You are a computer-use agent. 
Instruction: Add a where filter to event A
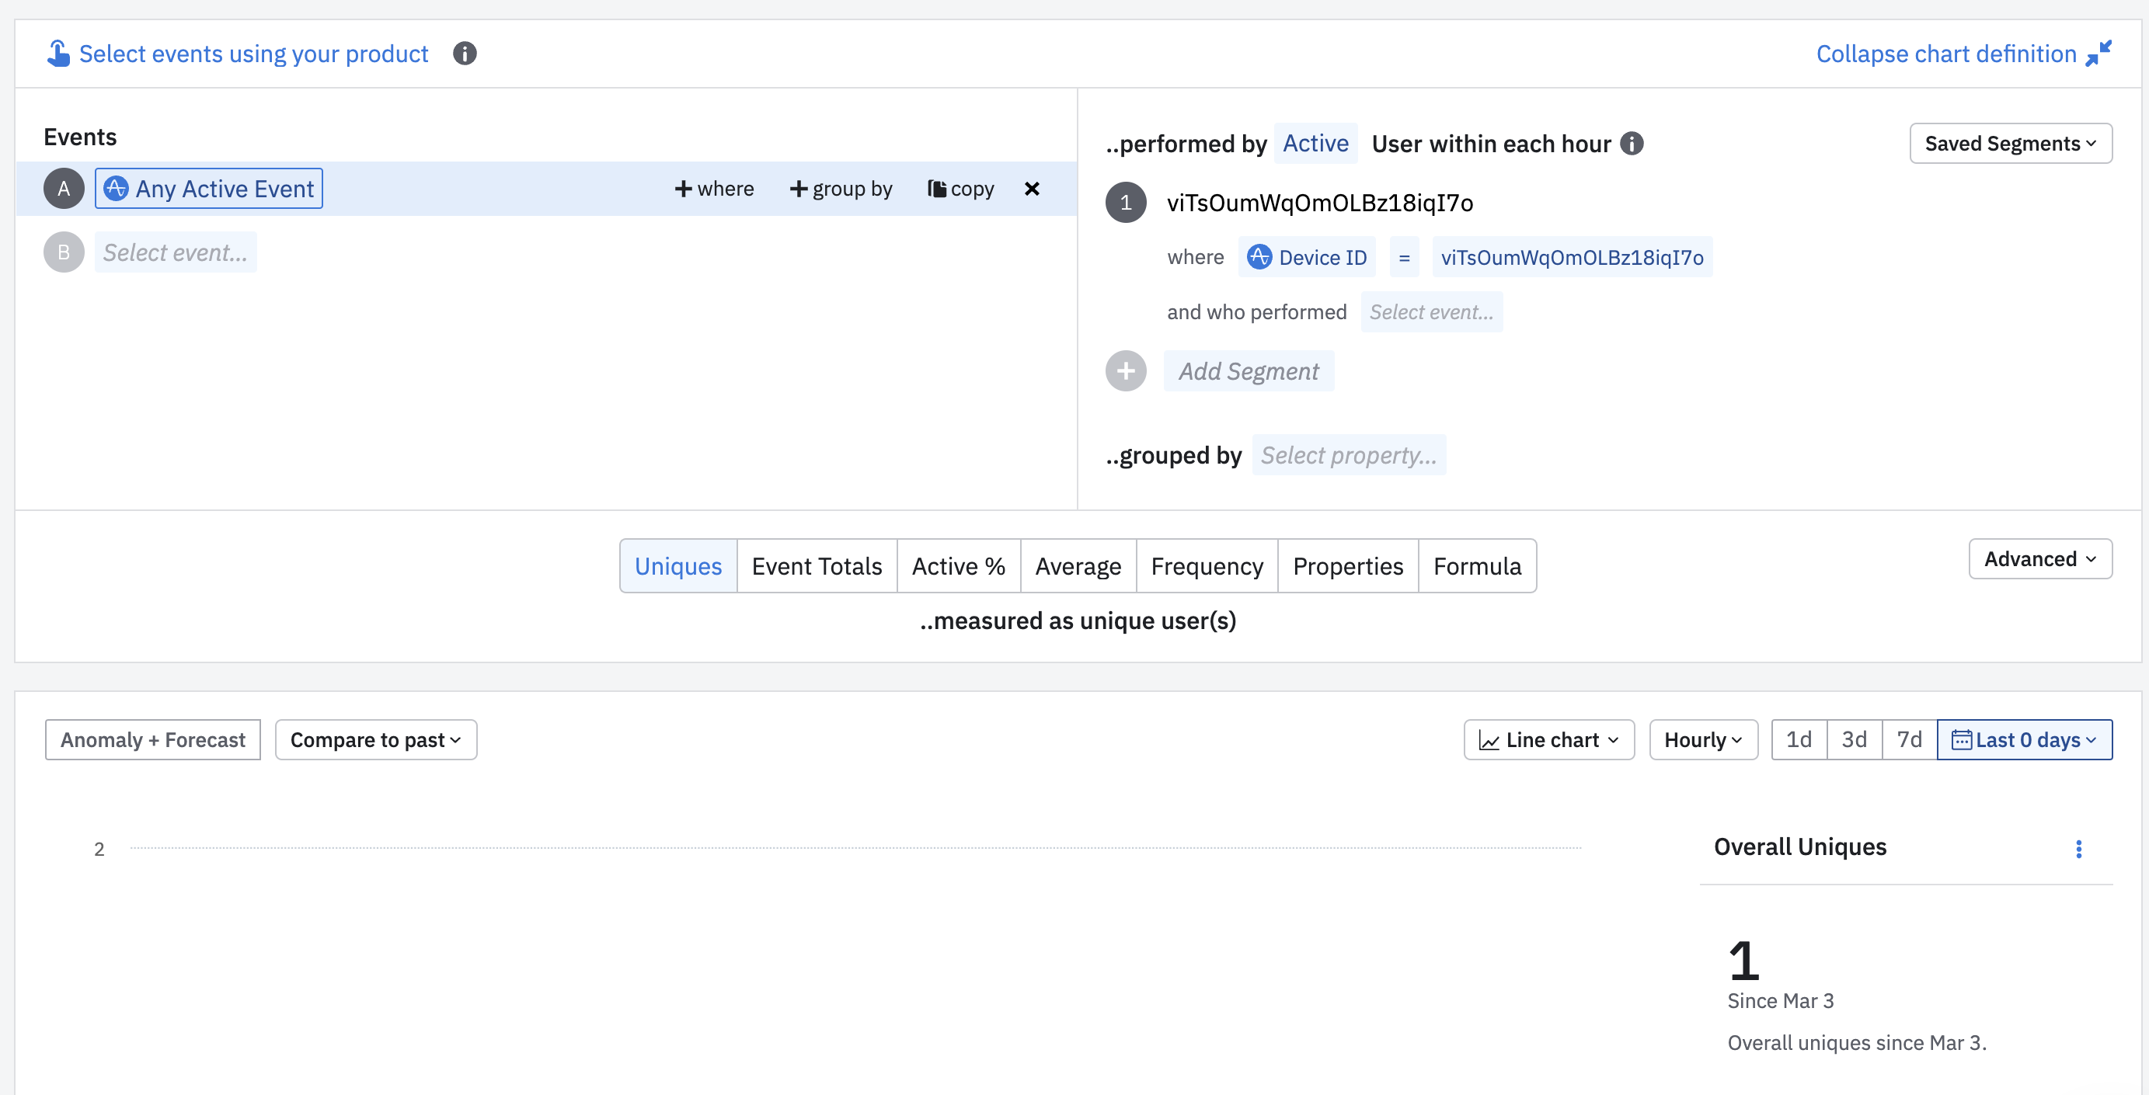tap(714, 189)
